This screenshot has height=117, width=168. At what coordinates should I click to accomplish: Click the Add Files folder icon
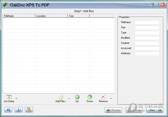[x=61, y=97]
